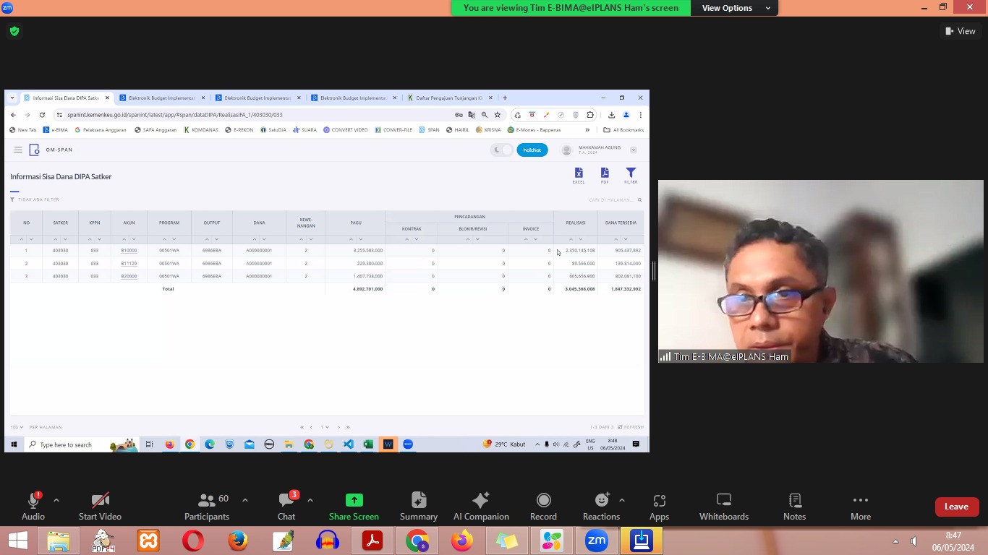The width and height of the screenshot is (988, 555).
Task: Turn on camera with Start Video
Action: (x=100, y=507)
